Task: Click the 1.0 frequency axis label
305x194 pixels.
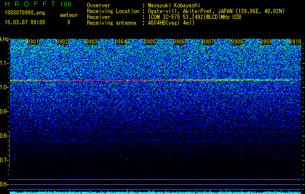Action: (x=4, y=87)
